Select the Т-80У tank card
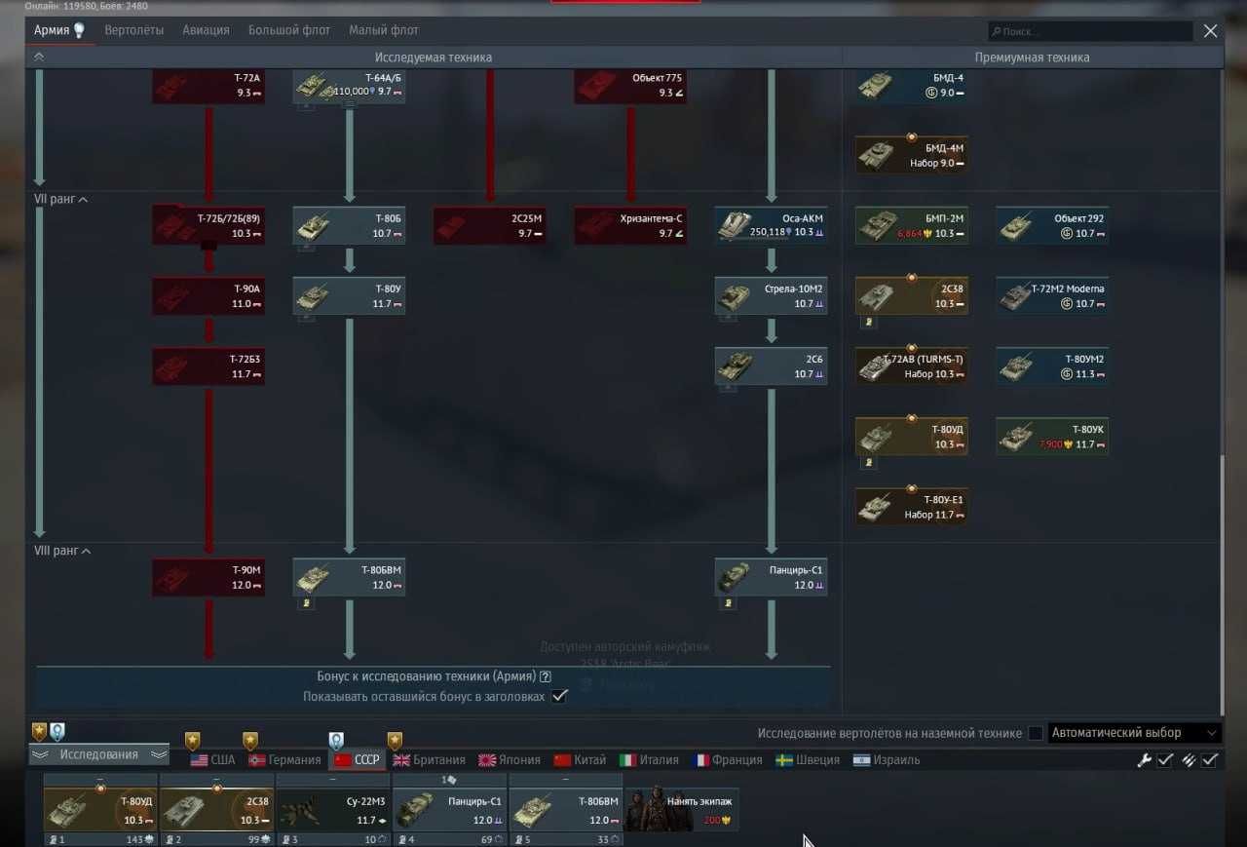 tap(349, 296)
